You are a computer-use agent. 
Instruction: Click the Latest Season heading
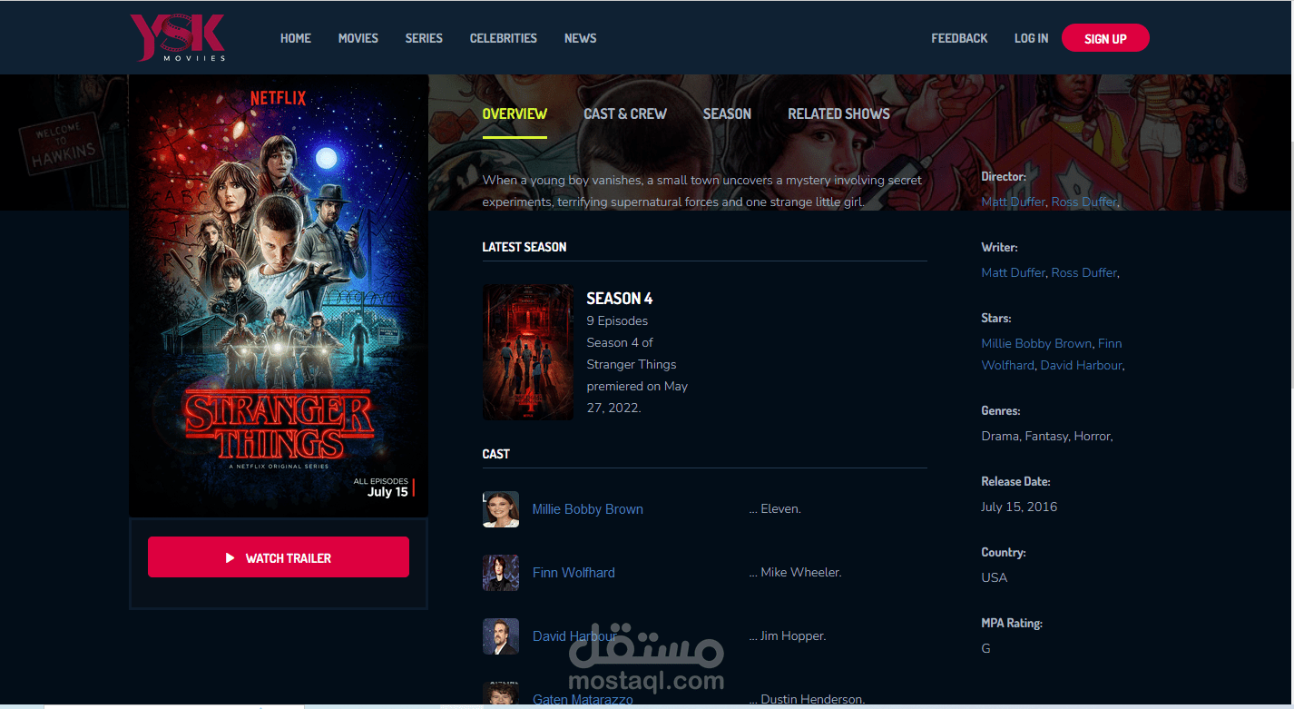[x=524, y=247]
